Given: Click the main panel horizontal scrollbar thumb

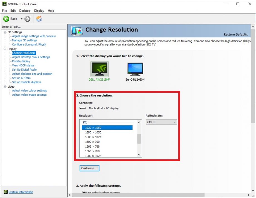Looking at the screenshot, I should coord(138,195).
